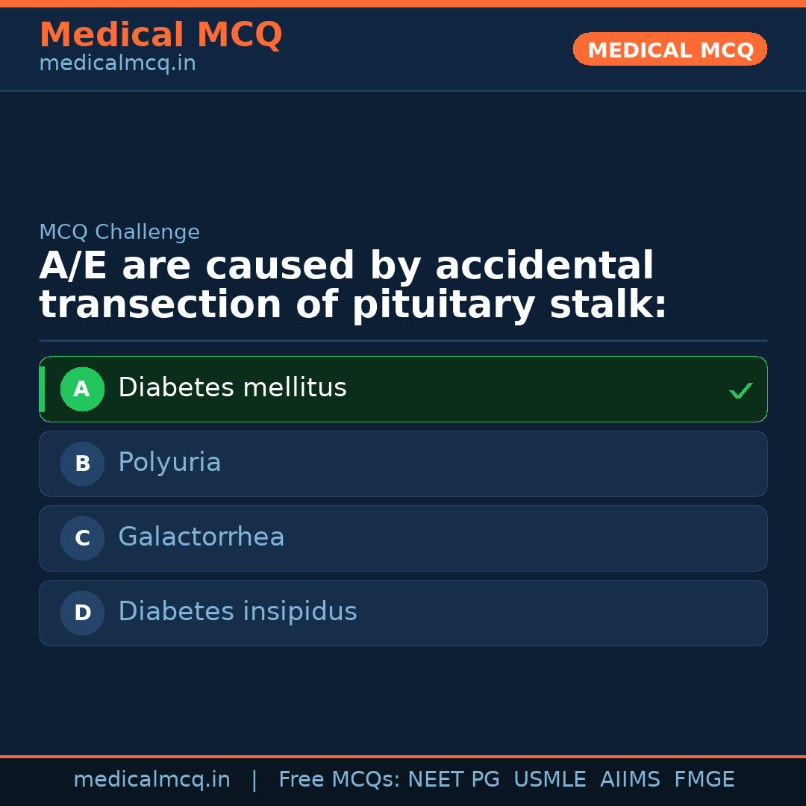Click the circular D badge icon
The width and height of the screenshot is (806, 806).
click(x=82, y=613)
